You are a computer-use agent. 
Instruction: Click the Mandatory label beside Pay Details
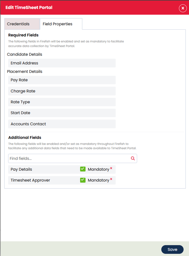coord(98,170)
